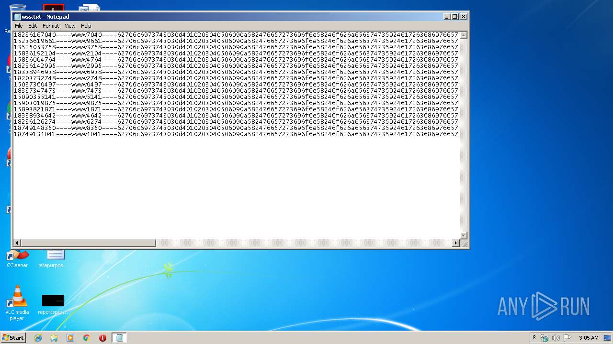
Task: Select the ratepurpos desktop file icon
Action: point(53,258)
